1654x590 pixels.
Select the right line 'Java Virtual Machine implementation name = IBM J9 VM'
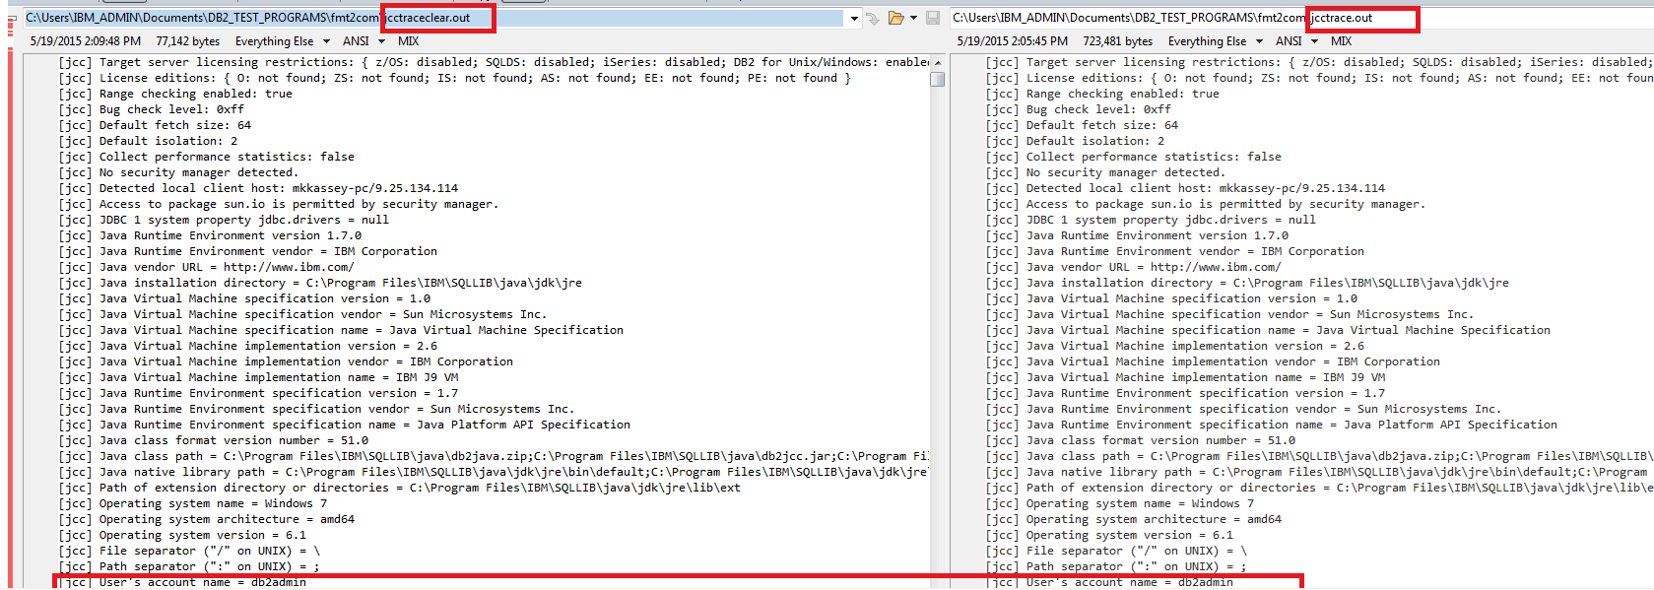[x=1185, y=377]
